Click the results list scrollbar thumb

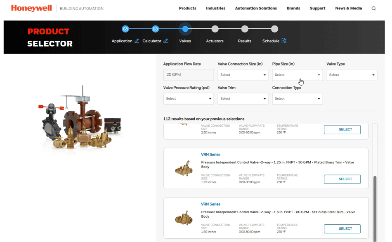tap(375, 209)
